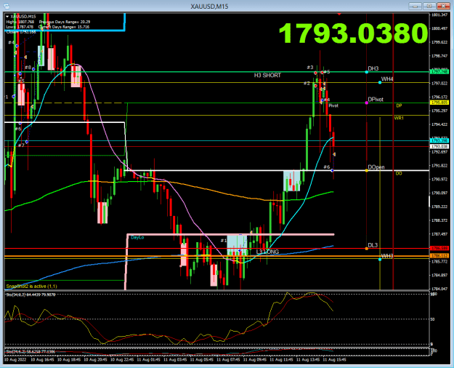Screen dimensions: 454x368
Task: Click the 'Low= 1787.478' info text
Action: 20,27
